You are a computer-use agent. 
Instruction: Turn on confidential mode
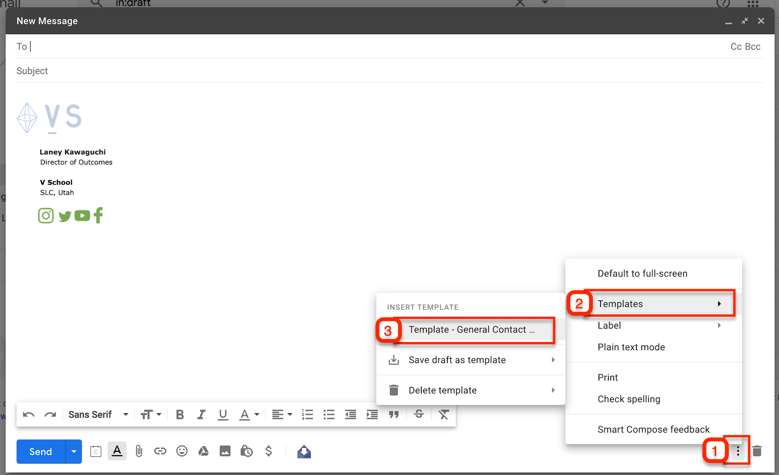coord(247,451)
